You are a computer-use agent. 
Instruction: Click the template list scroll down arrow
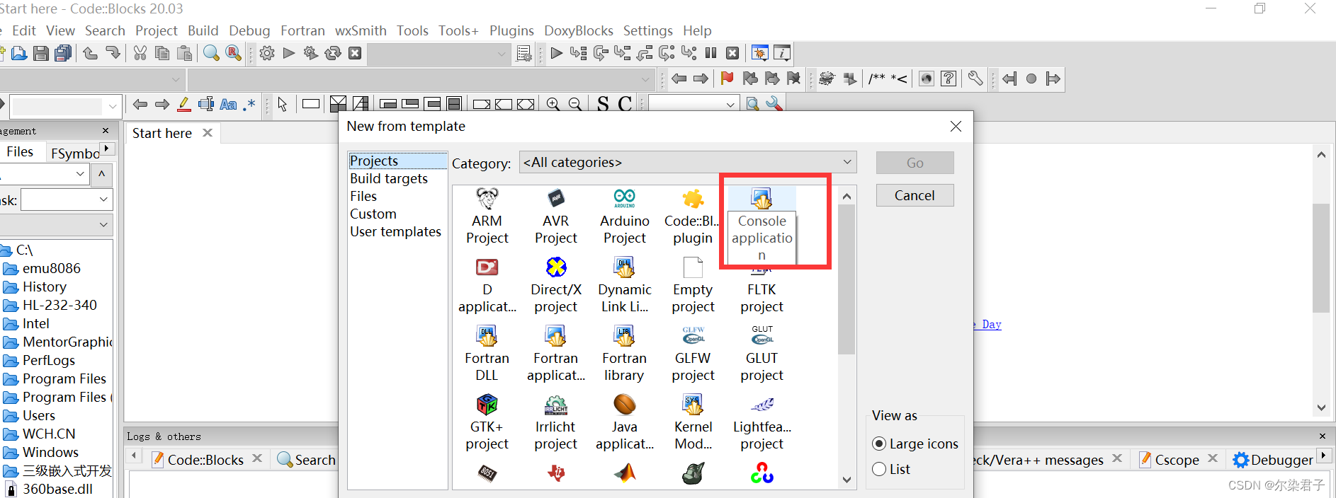coord(847,480)
